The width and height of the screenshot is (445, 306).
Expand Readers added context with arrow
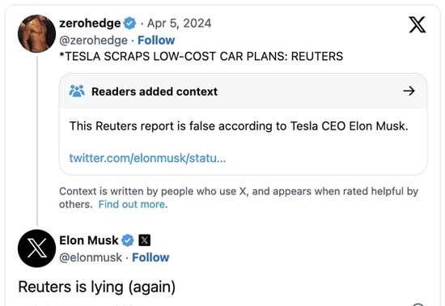(409, 91)
